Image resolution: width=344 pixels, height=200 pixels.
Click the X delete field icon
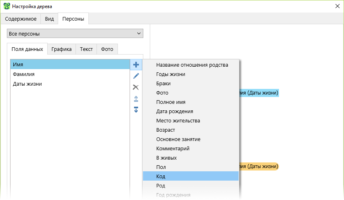136,87
